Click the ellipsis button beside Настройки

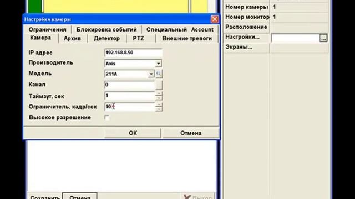[323, 38]
